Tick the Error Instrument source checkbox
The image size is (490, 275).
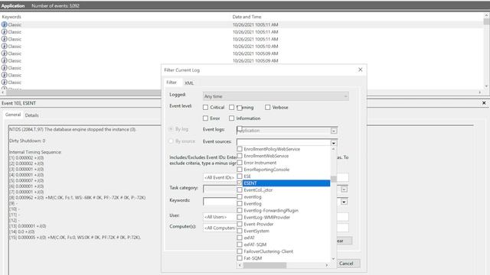(x=240, y=163)
